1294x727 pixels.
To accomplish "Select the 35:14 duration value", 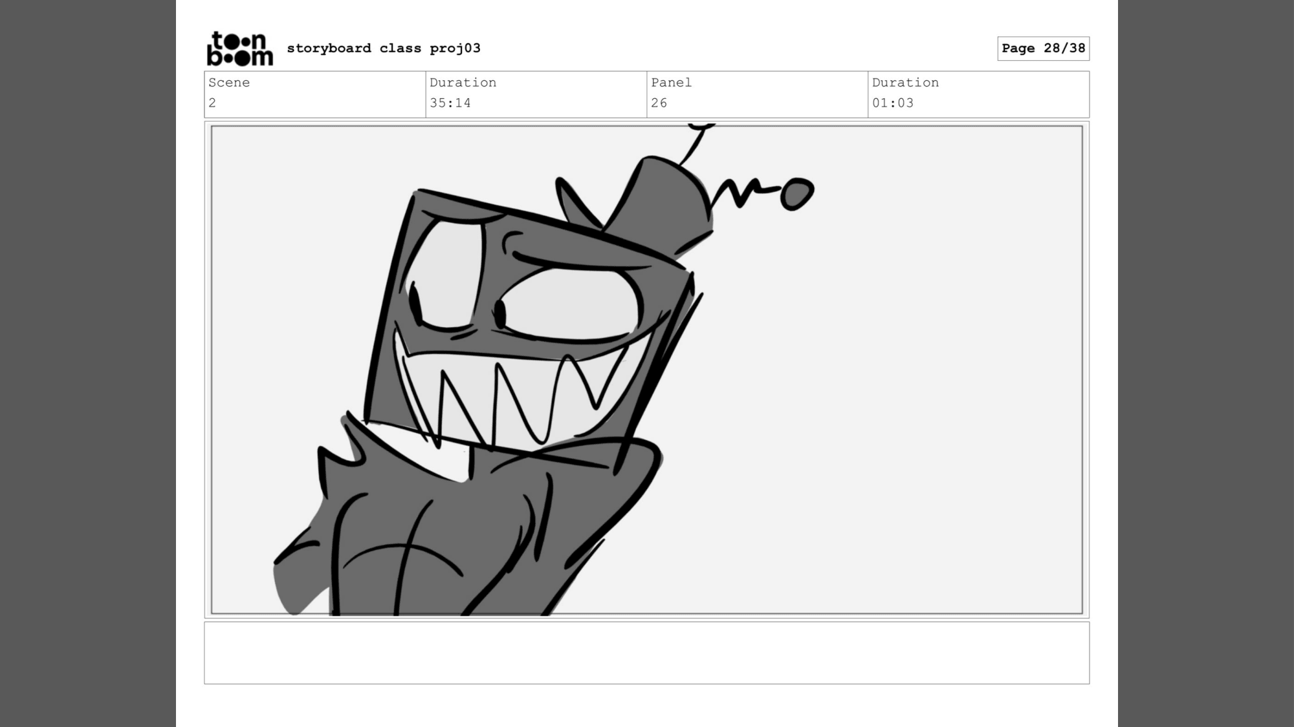I will [450, 102].
